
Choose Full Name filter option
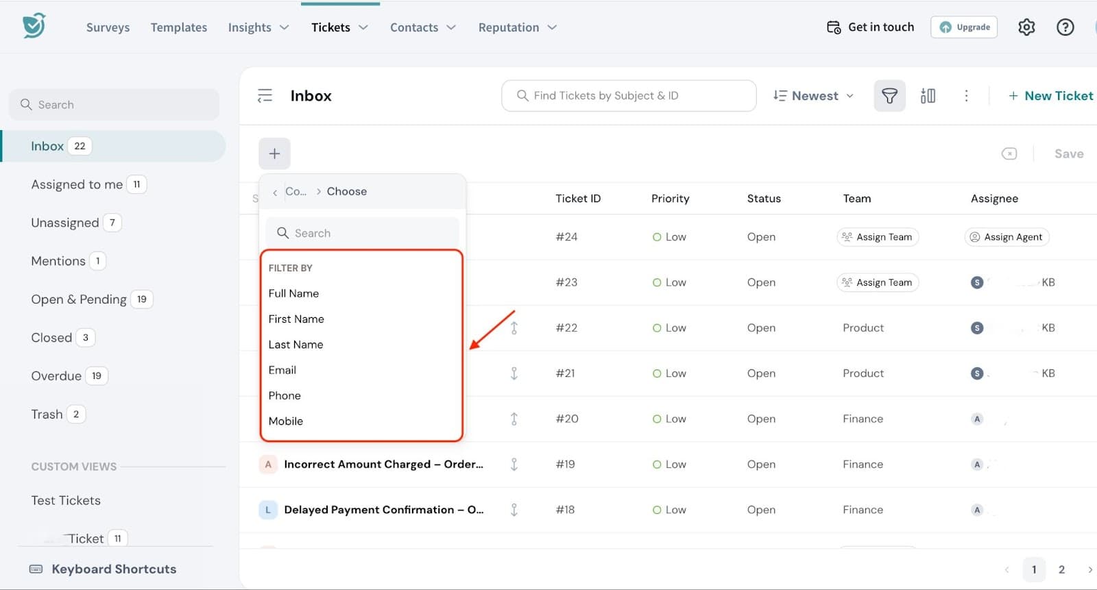click(x=293, y=293)
